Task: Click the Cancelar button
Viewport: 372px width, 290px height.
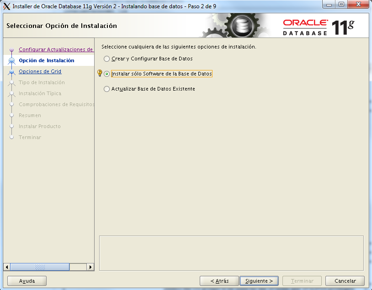Action: pyautogui.click(x=345, y=280)
